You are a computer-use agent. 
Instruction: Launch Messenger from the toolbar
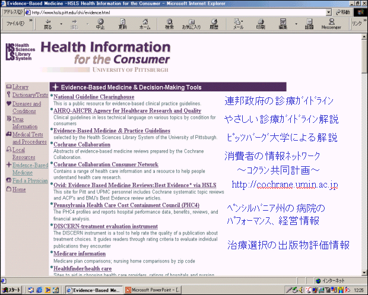(331, 24)
